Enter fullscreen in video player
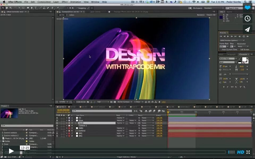This screenshot has width=255, height=159. tap(248, 152)
